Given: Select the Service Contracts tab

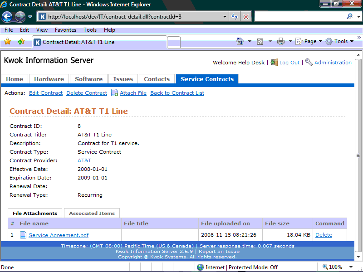Looking at the screenshot, I should coord(207,79).
